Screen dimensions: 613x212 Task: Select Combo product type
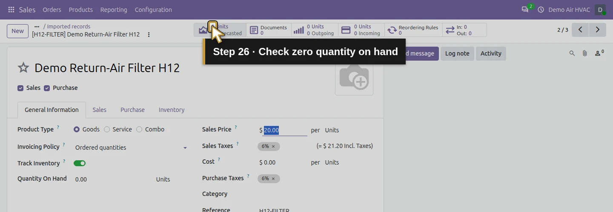point(139,129)
